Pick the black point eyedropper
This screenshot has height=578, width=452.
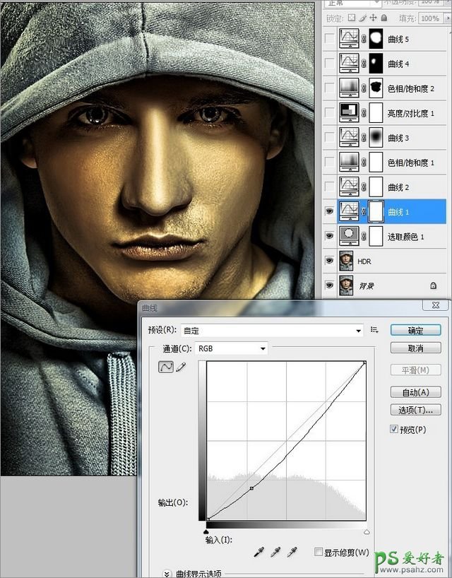(258, 551)
